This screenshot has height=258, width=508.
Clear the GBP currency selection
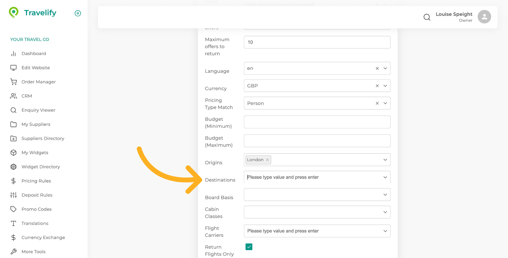click(377, 86)
